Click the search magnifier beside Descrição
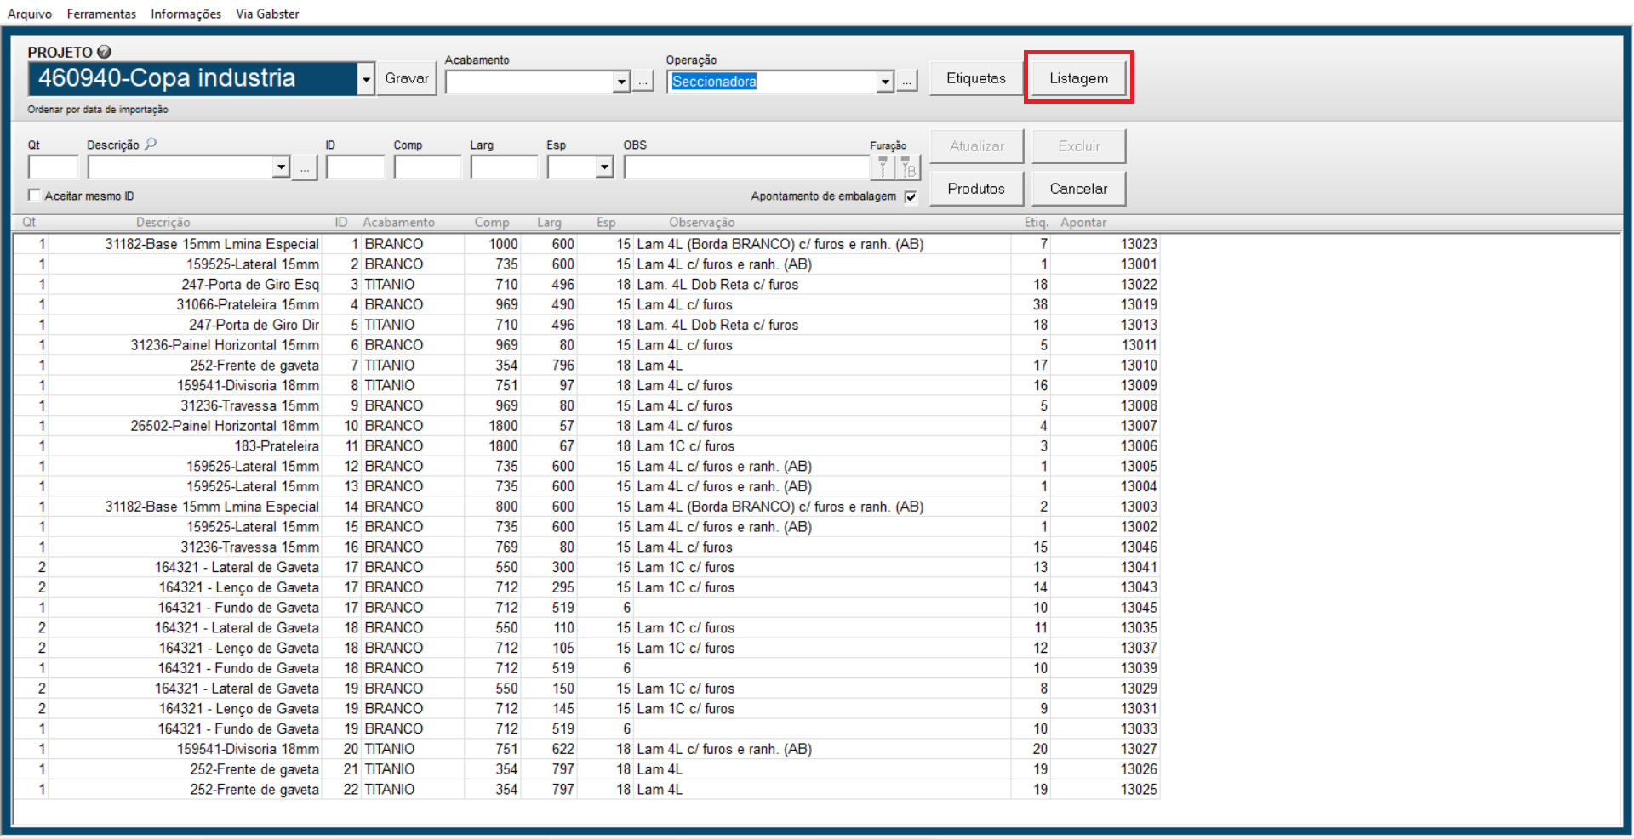 coord(151,144)
